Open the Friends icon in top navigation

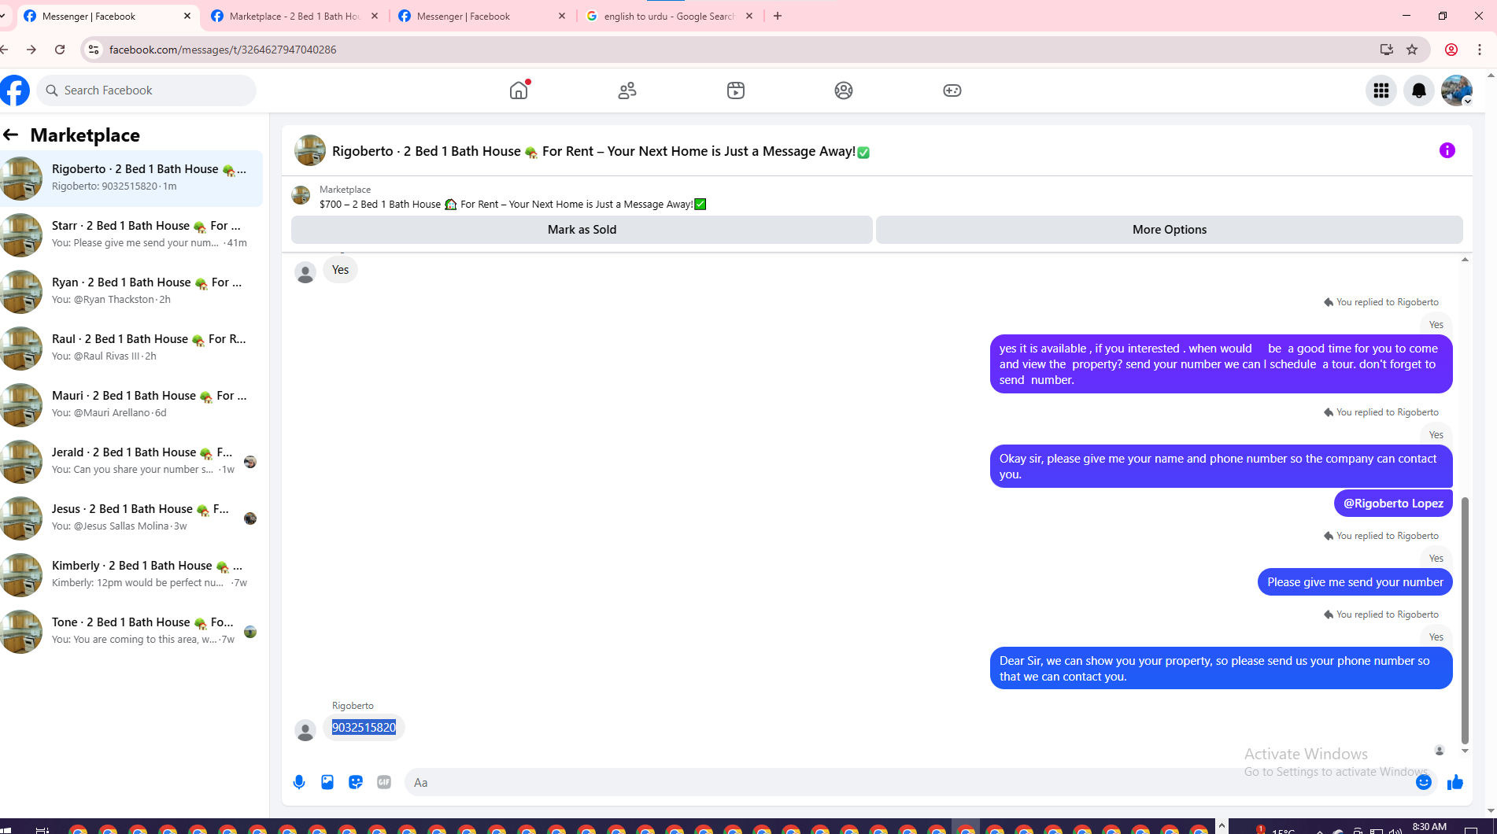click(627, 90)
